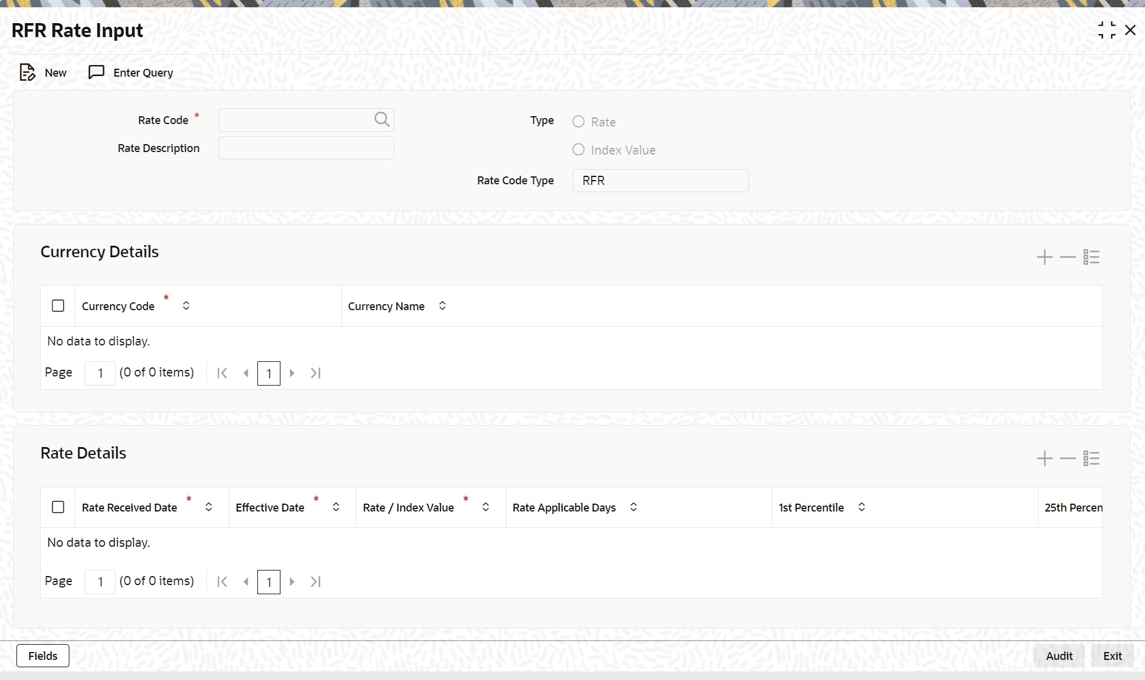Screen dimensions: 1145x680
Task: Click the Currency Details heading
Action: 100,252
